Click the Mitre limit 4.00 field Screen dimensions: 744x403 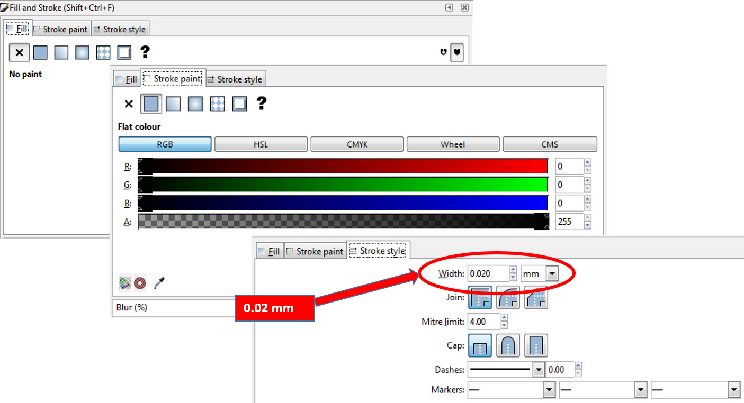(x=484, y=321)
